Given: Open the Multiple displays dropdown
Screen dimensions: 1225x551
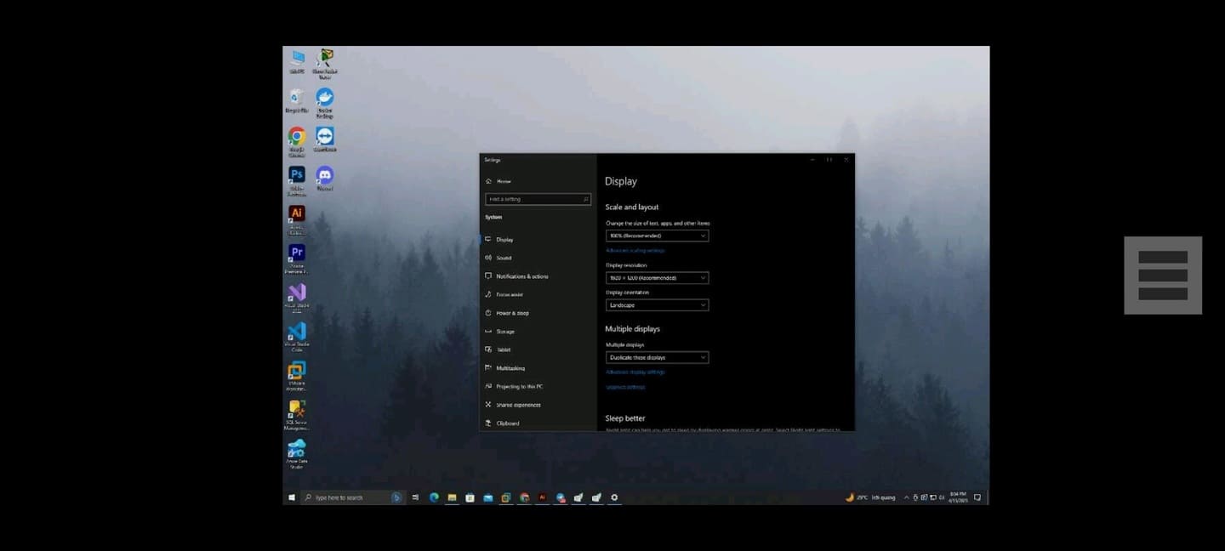Looking at the screenshot, I should (657, 358).
